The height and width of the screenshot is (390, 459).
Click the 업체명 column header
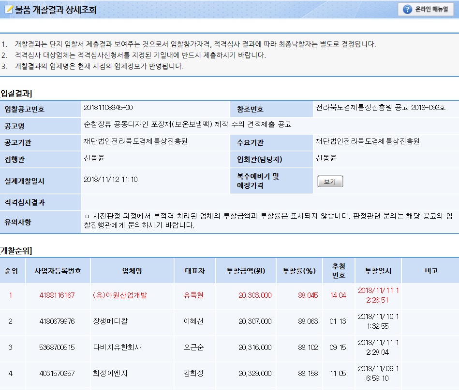tap(132, 271)
